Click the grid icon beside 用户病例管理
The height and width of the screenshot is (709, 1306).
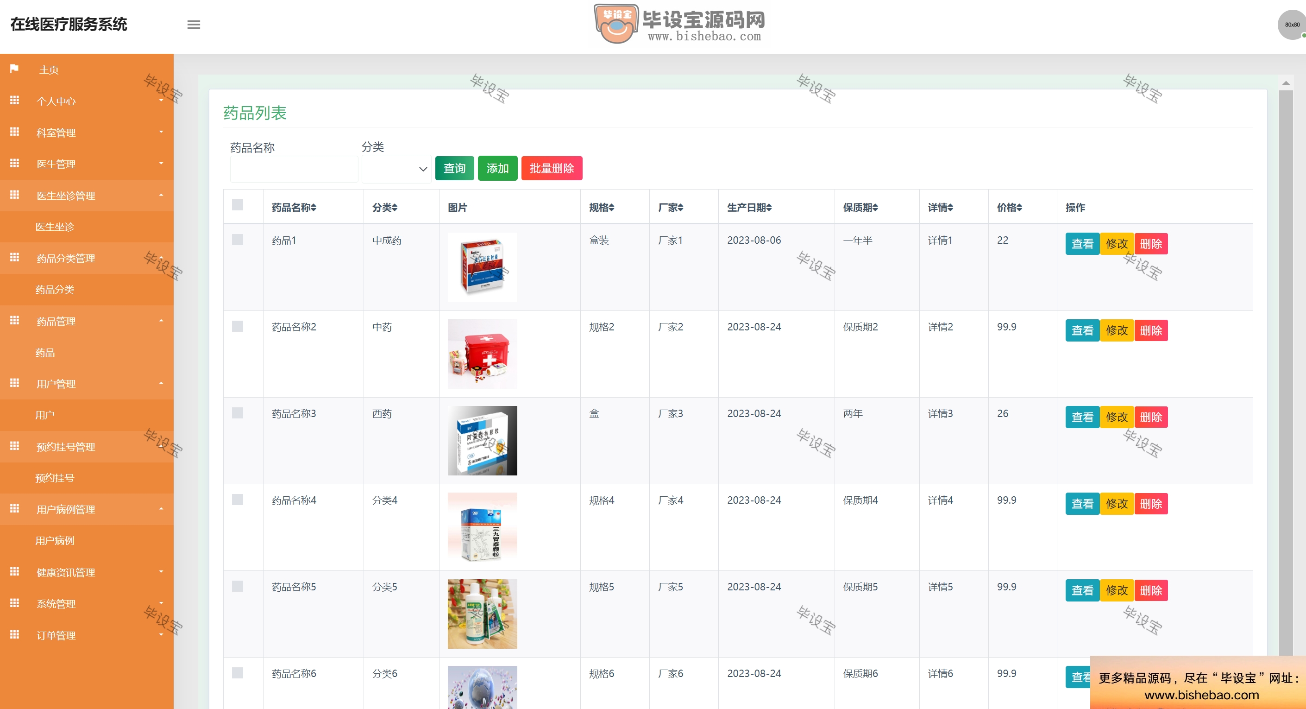[x=14, y=509]
